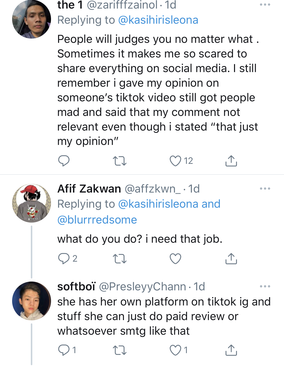Open the @kasihirisleona mention in the top tweet
284x370 pixels.
click(x=158, y=20)
